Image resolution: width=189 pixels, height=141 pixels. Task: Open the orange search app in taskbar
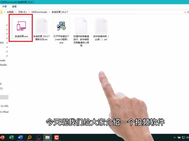30,137
